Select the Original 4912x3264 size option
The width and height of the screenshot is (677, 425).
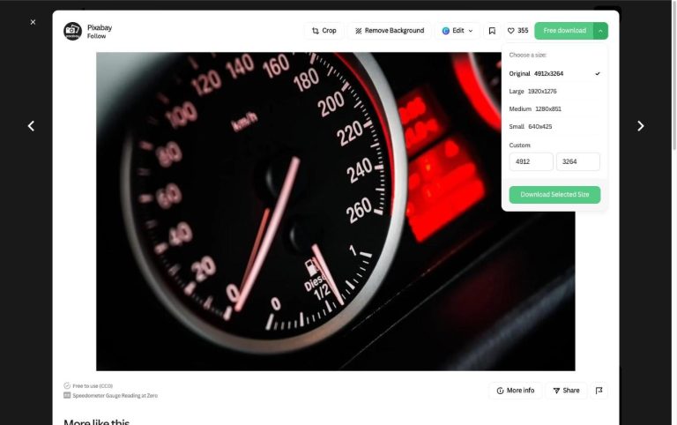[x=548, y=73]
